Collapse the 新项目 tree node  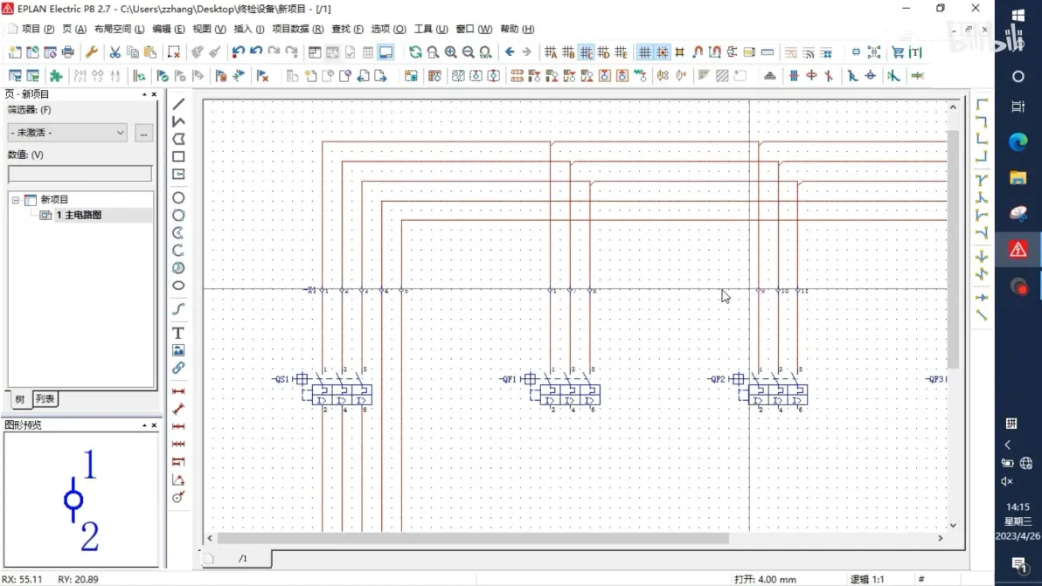(x=15, y=199)
